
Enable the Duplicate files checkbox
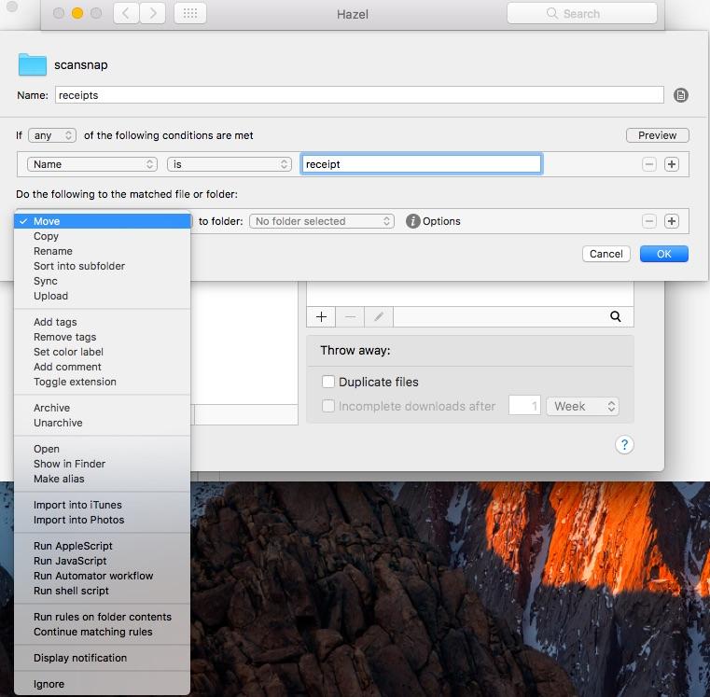[x=328, y=382]
